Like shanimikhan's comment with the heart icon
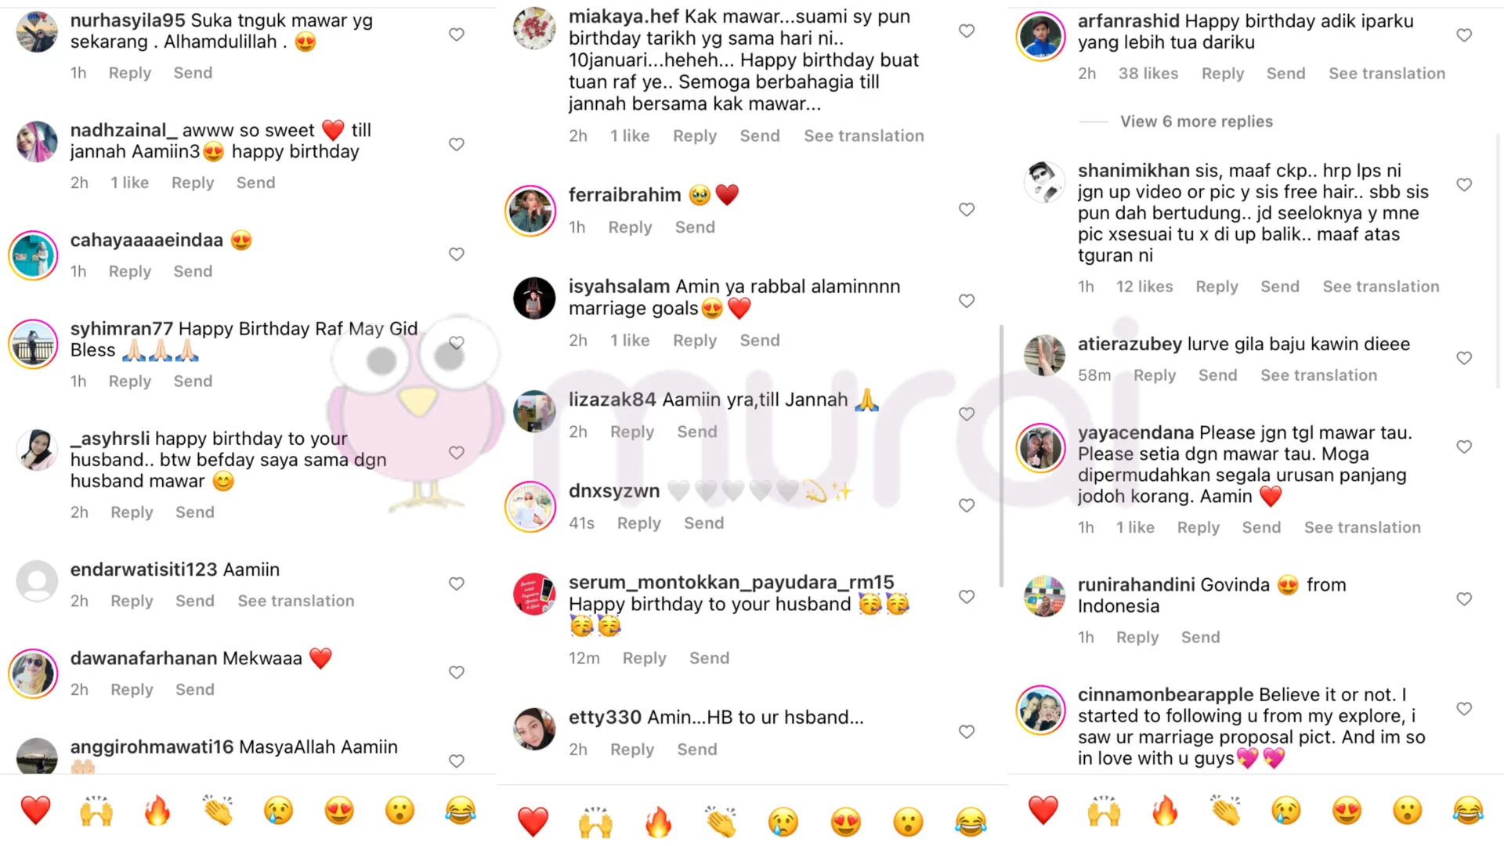The width and height of the screenshot is (1504, 846). (x=1464, y=185)
